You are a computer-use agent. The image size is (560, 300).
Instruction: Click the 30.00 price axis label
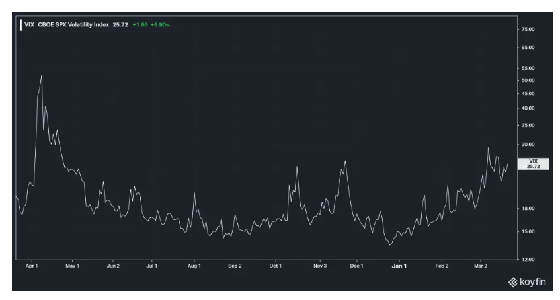[528, 144]
